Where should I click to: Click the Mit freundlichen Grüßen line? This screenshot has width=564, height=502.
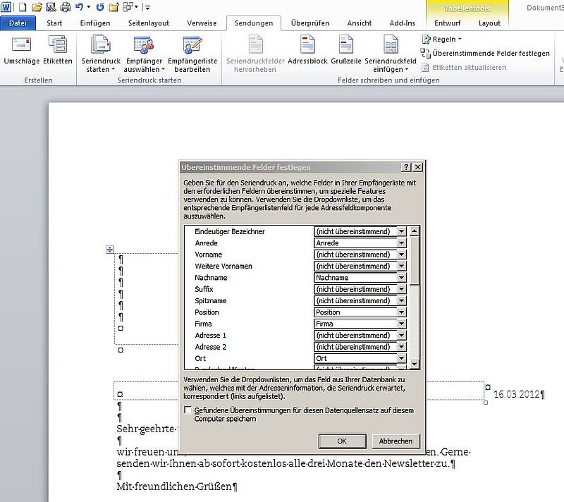coord(173,486)
